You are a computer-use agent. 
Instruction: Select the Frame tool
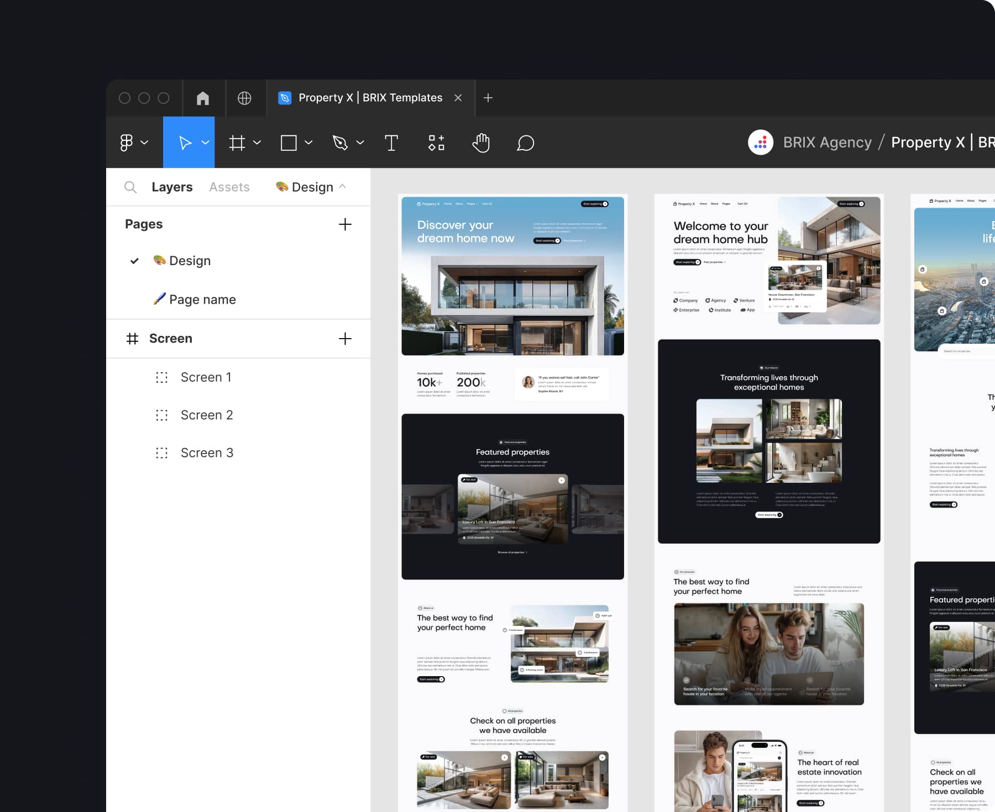point(238,143)
